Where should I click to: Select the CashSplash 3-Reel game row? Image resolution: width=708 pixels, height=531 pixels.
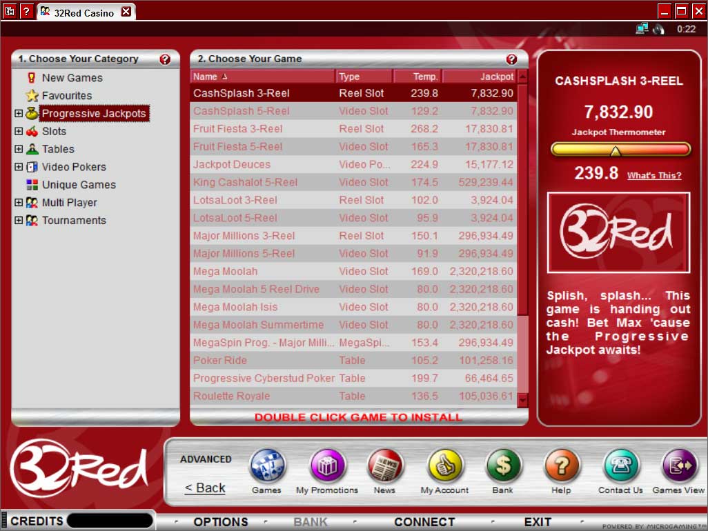click(353, 93)
